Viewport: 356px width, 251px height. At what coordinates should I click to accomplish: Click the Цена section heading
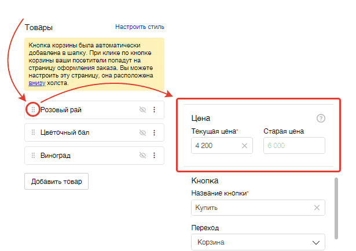[201, 119]
